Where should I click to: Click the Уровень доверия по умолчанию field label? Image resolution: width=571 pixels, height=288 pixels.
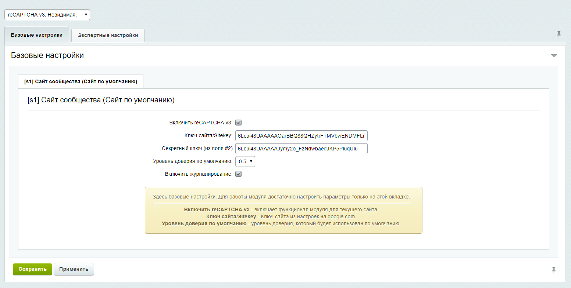[192, 161]
